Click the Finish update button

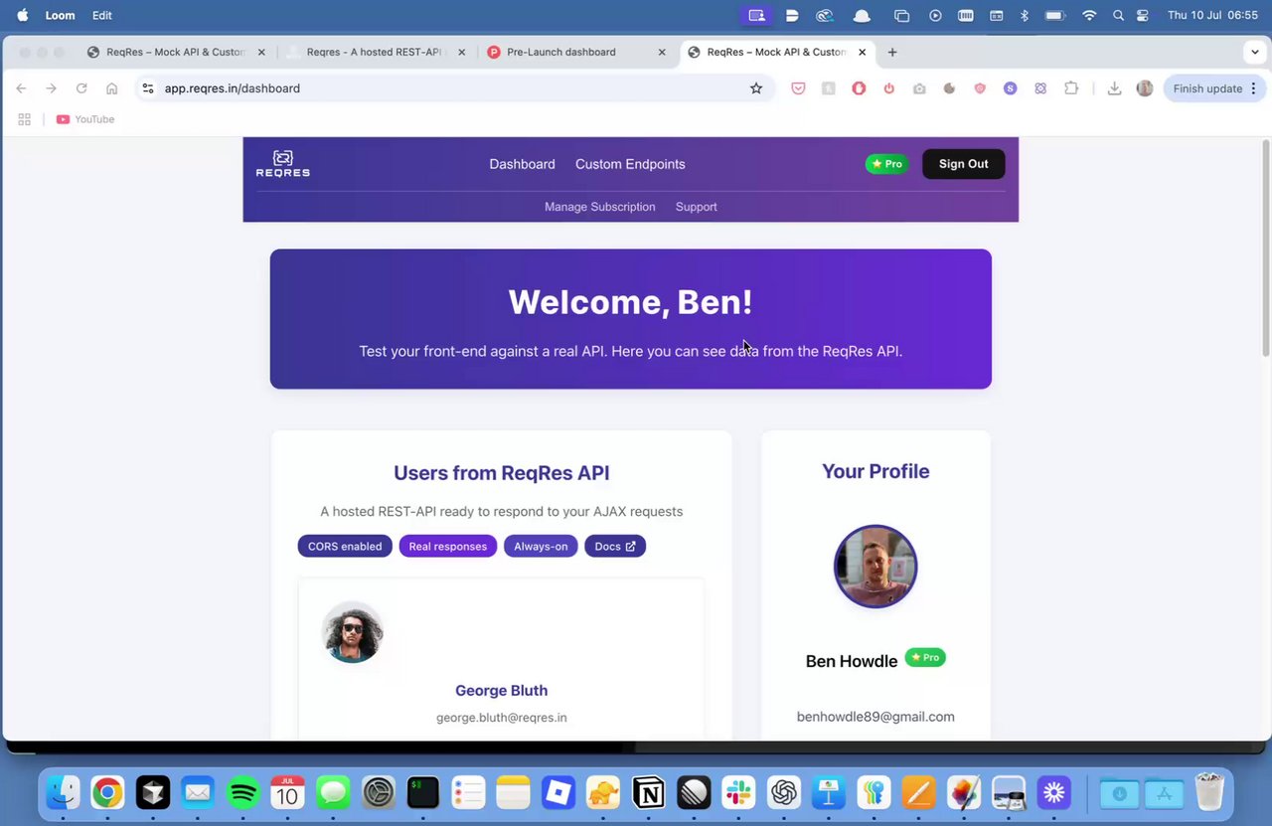1207,88
